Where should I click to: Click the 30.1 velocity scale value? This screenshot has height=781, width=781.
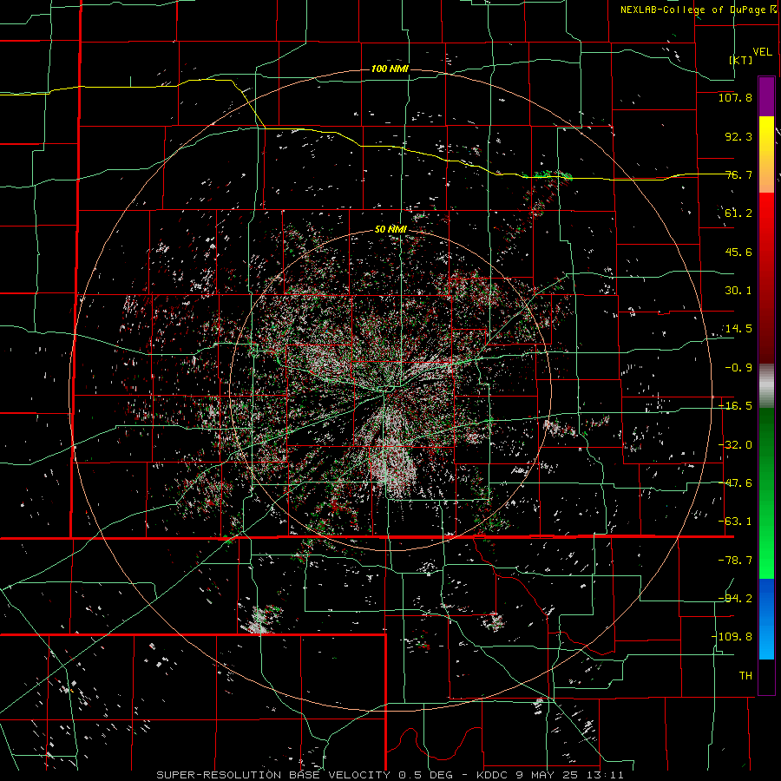coord(738,291)
